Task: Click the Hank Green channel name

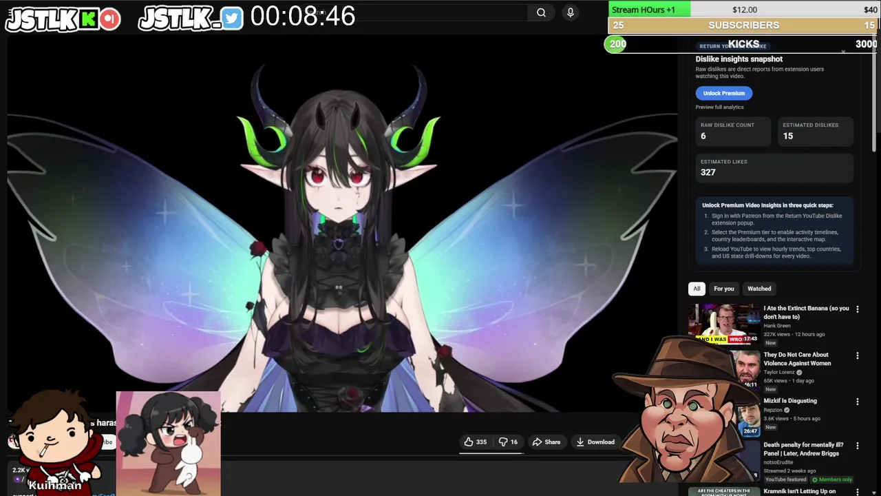Action: point(777,326)
